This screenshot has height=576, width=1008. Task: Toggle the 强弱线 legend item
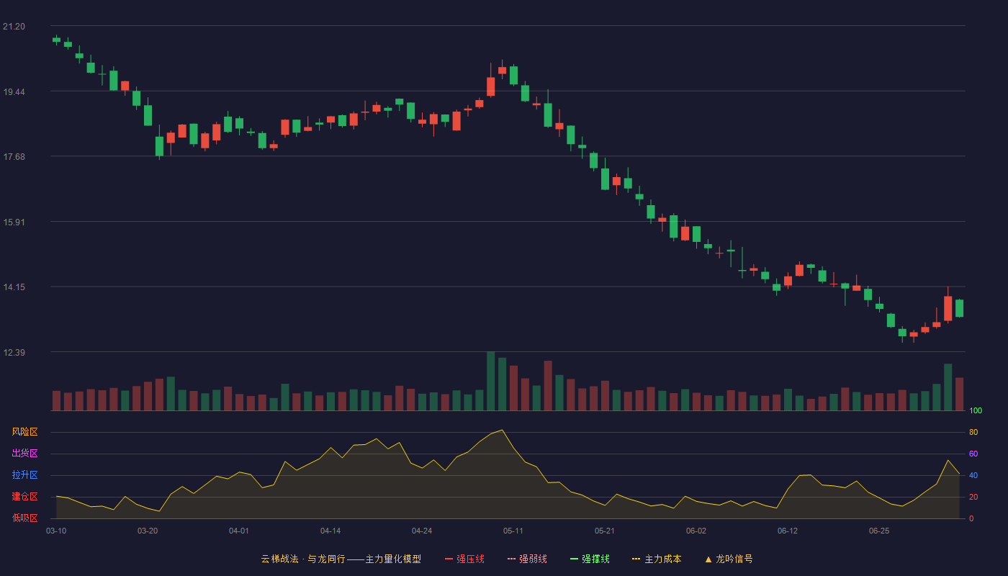point(527,559)
